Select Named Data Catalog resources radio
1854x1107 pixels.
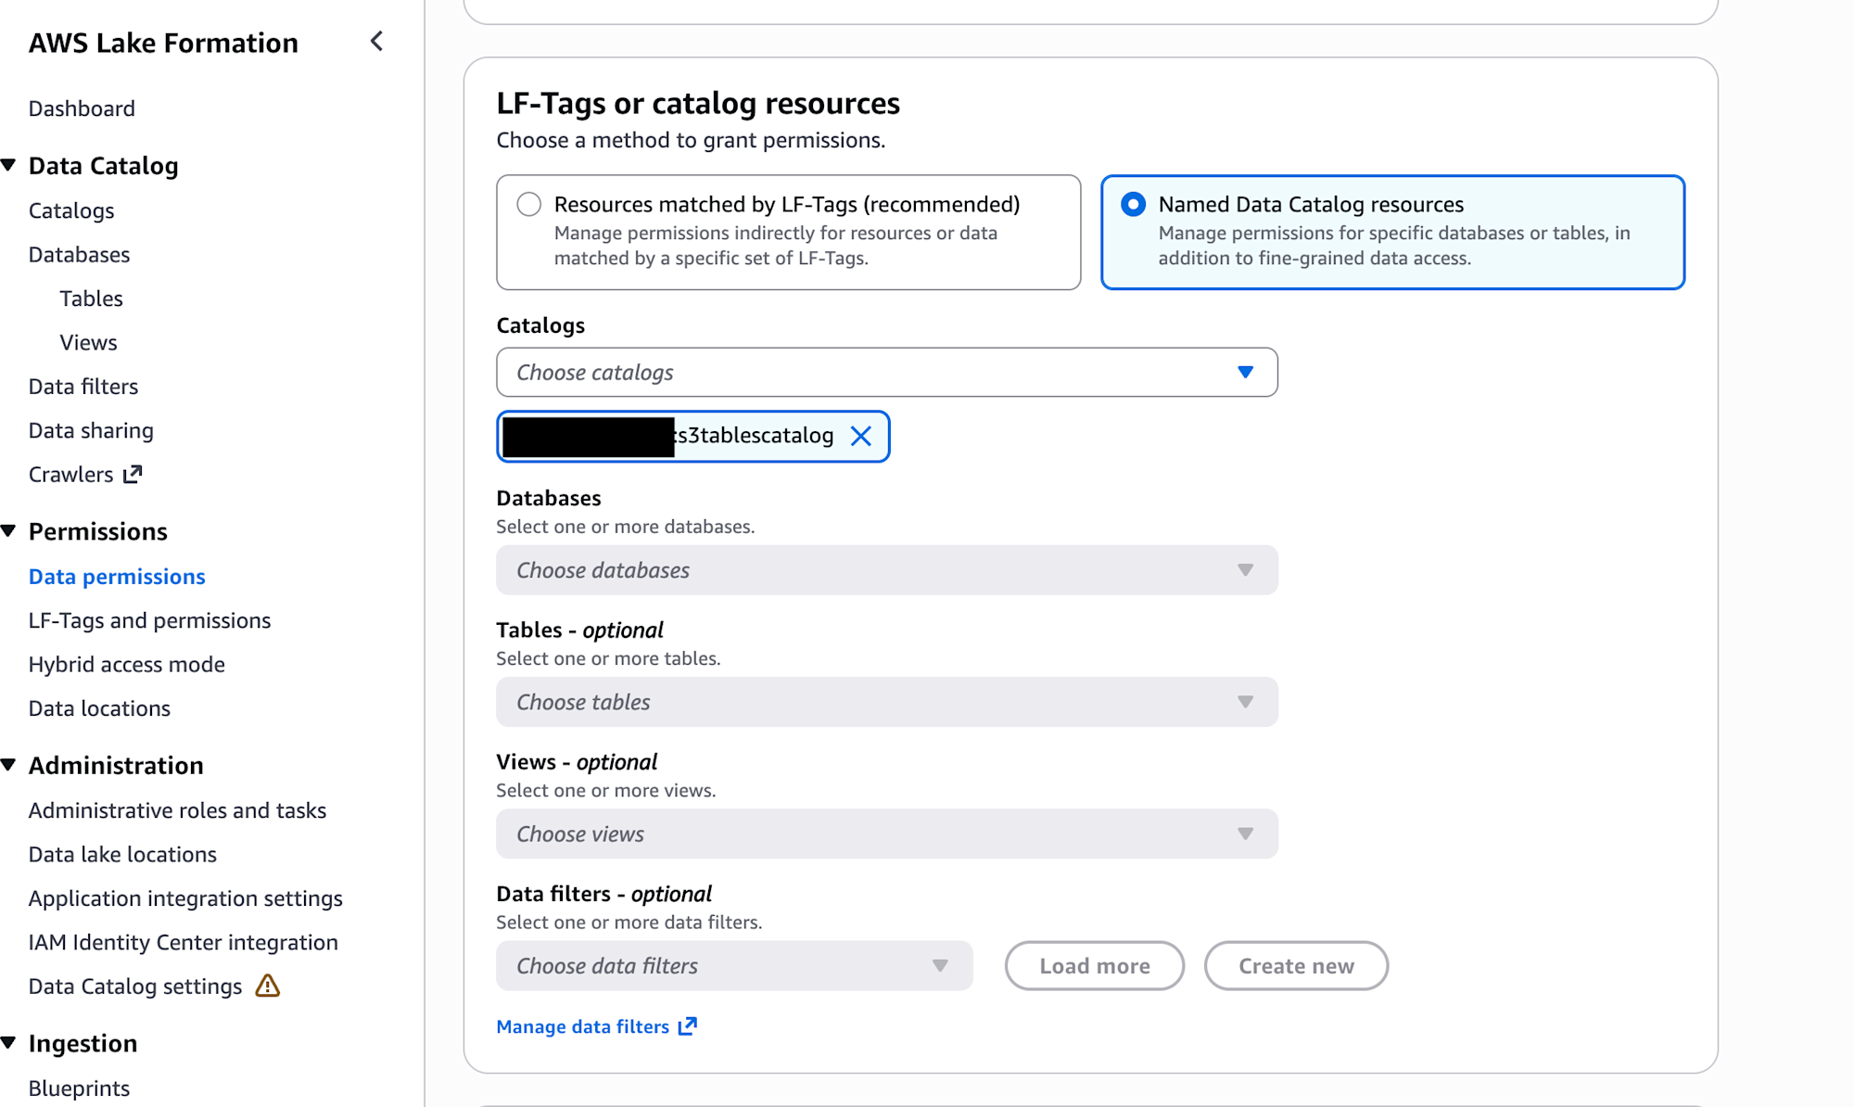(x=1133, y=205)
